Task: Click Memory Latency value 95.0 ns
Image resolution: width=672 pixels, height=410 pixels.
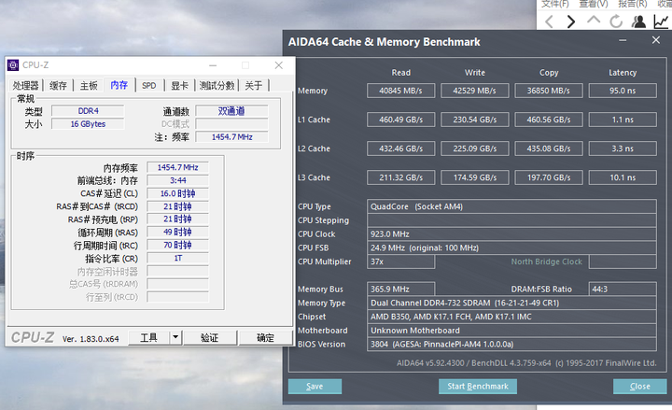Action: click(623, 91)
